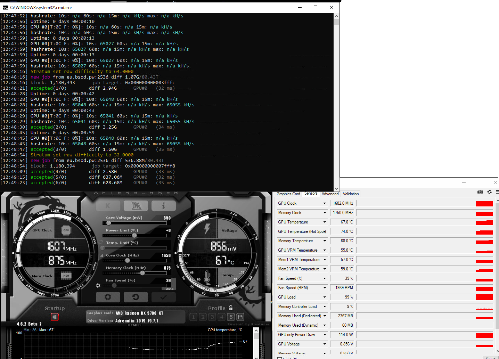Click the 114.0 W power draw value
This screenshot has width=499, height=359.
click(x=342, y=335)
